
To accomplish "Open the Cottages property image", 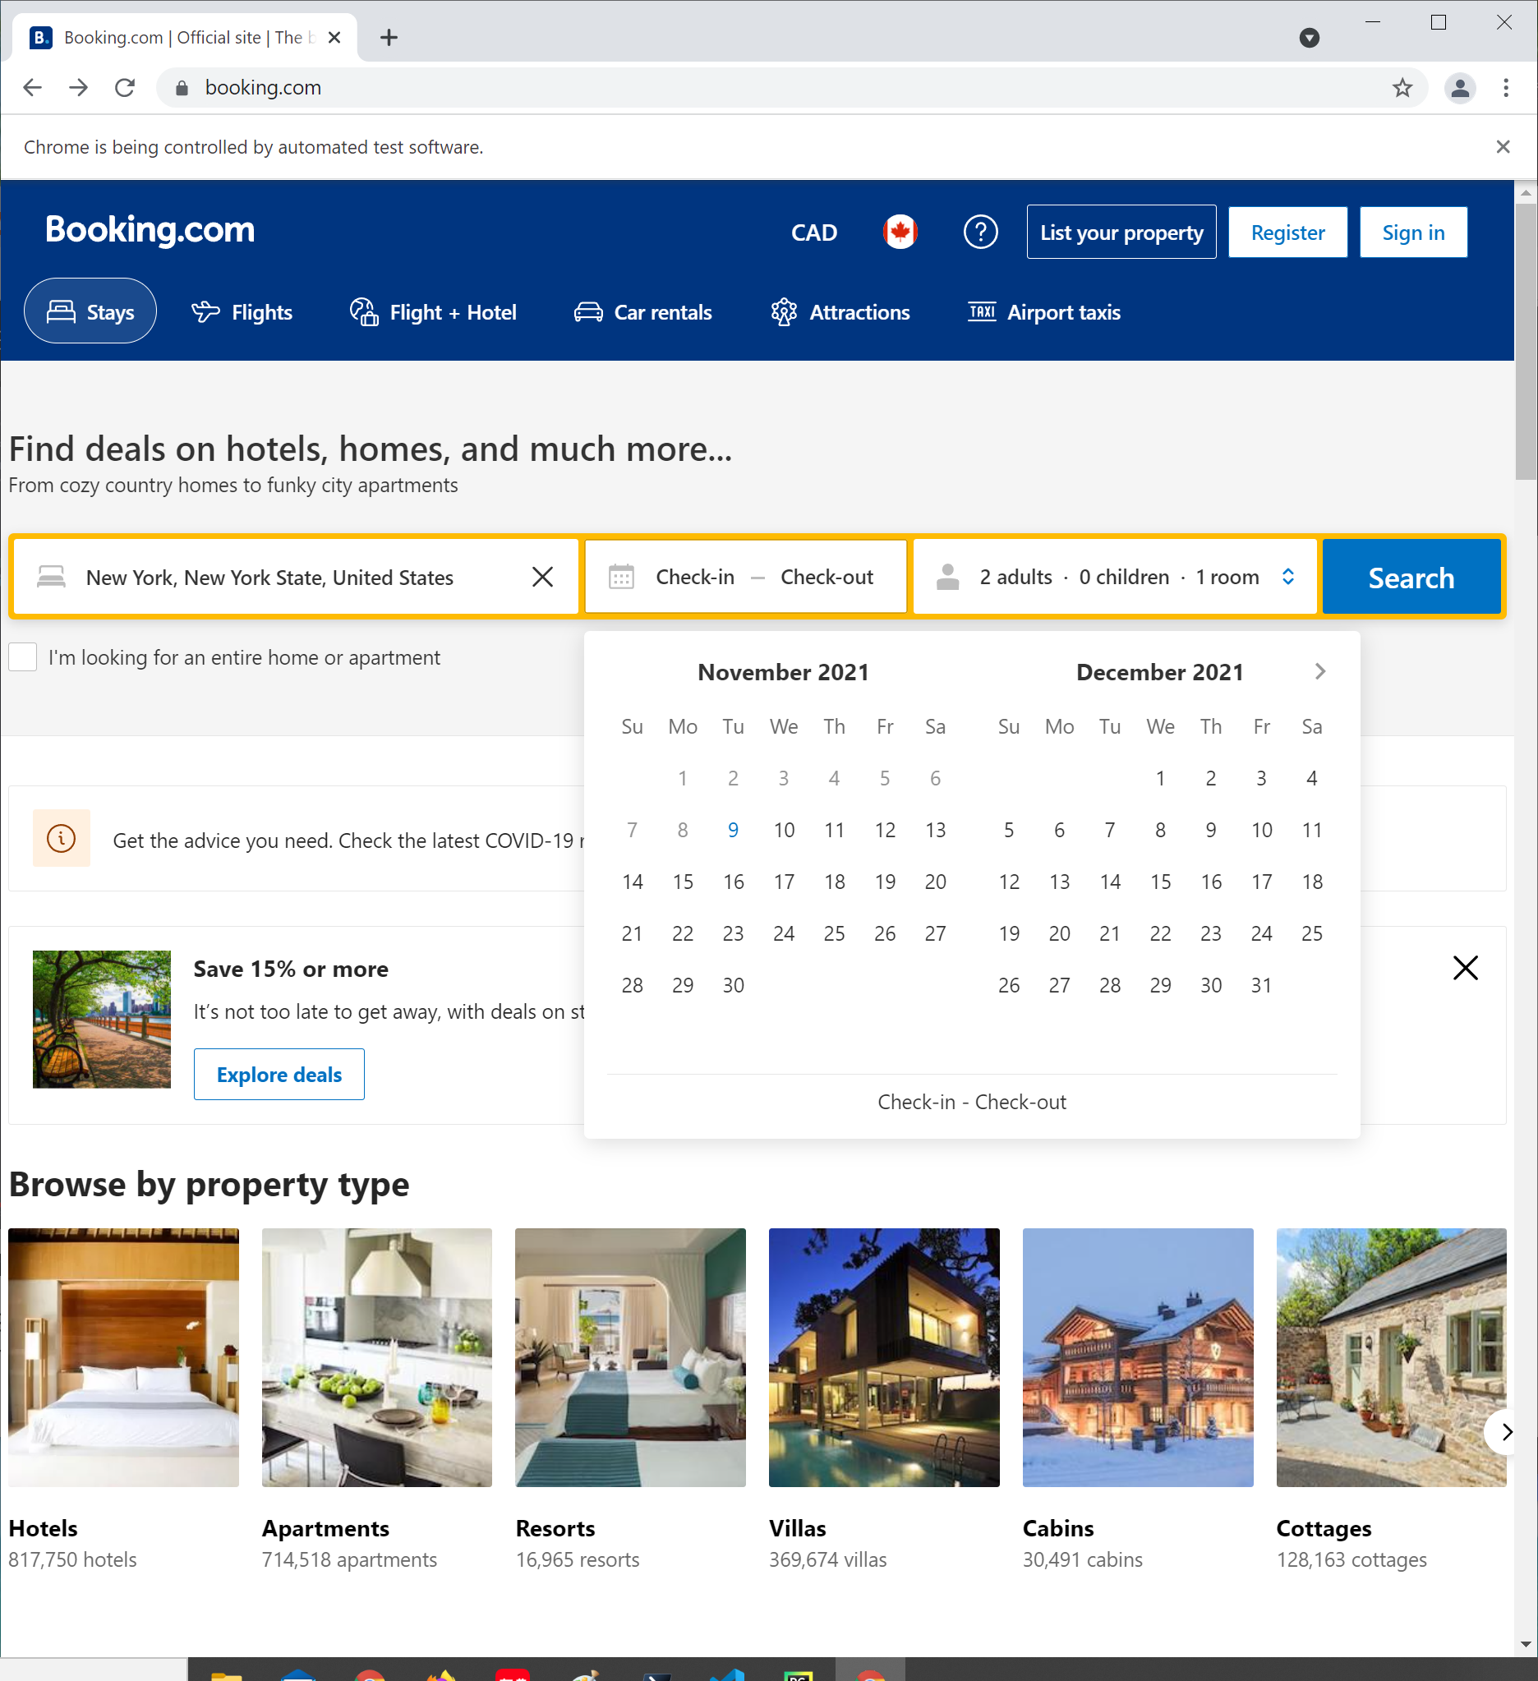I will pyautogui.click(x=1390, y=1356).
